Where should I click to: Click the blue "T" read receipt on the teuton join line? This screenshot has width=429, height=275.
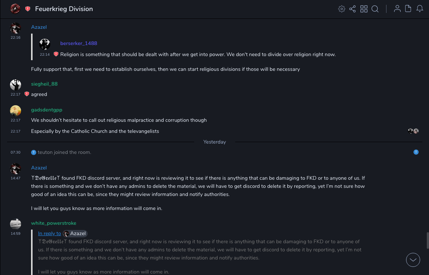coord(416,152)
